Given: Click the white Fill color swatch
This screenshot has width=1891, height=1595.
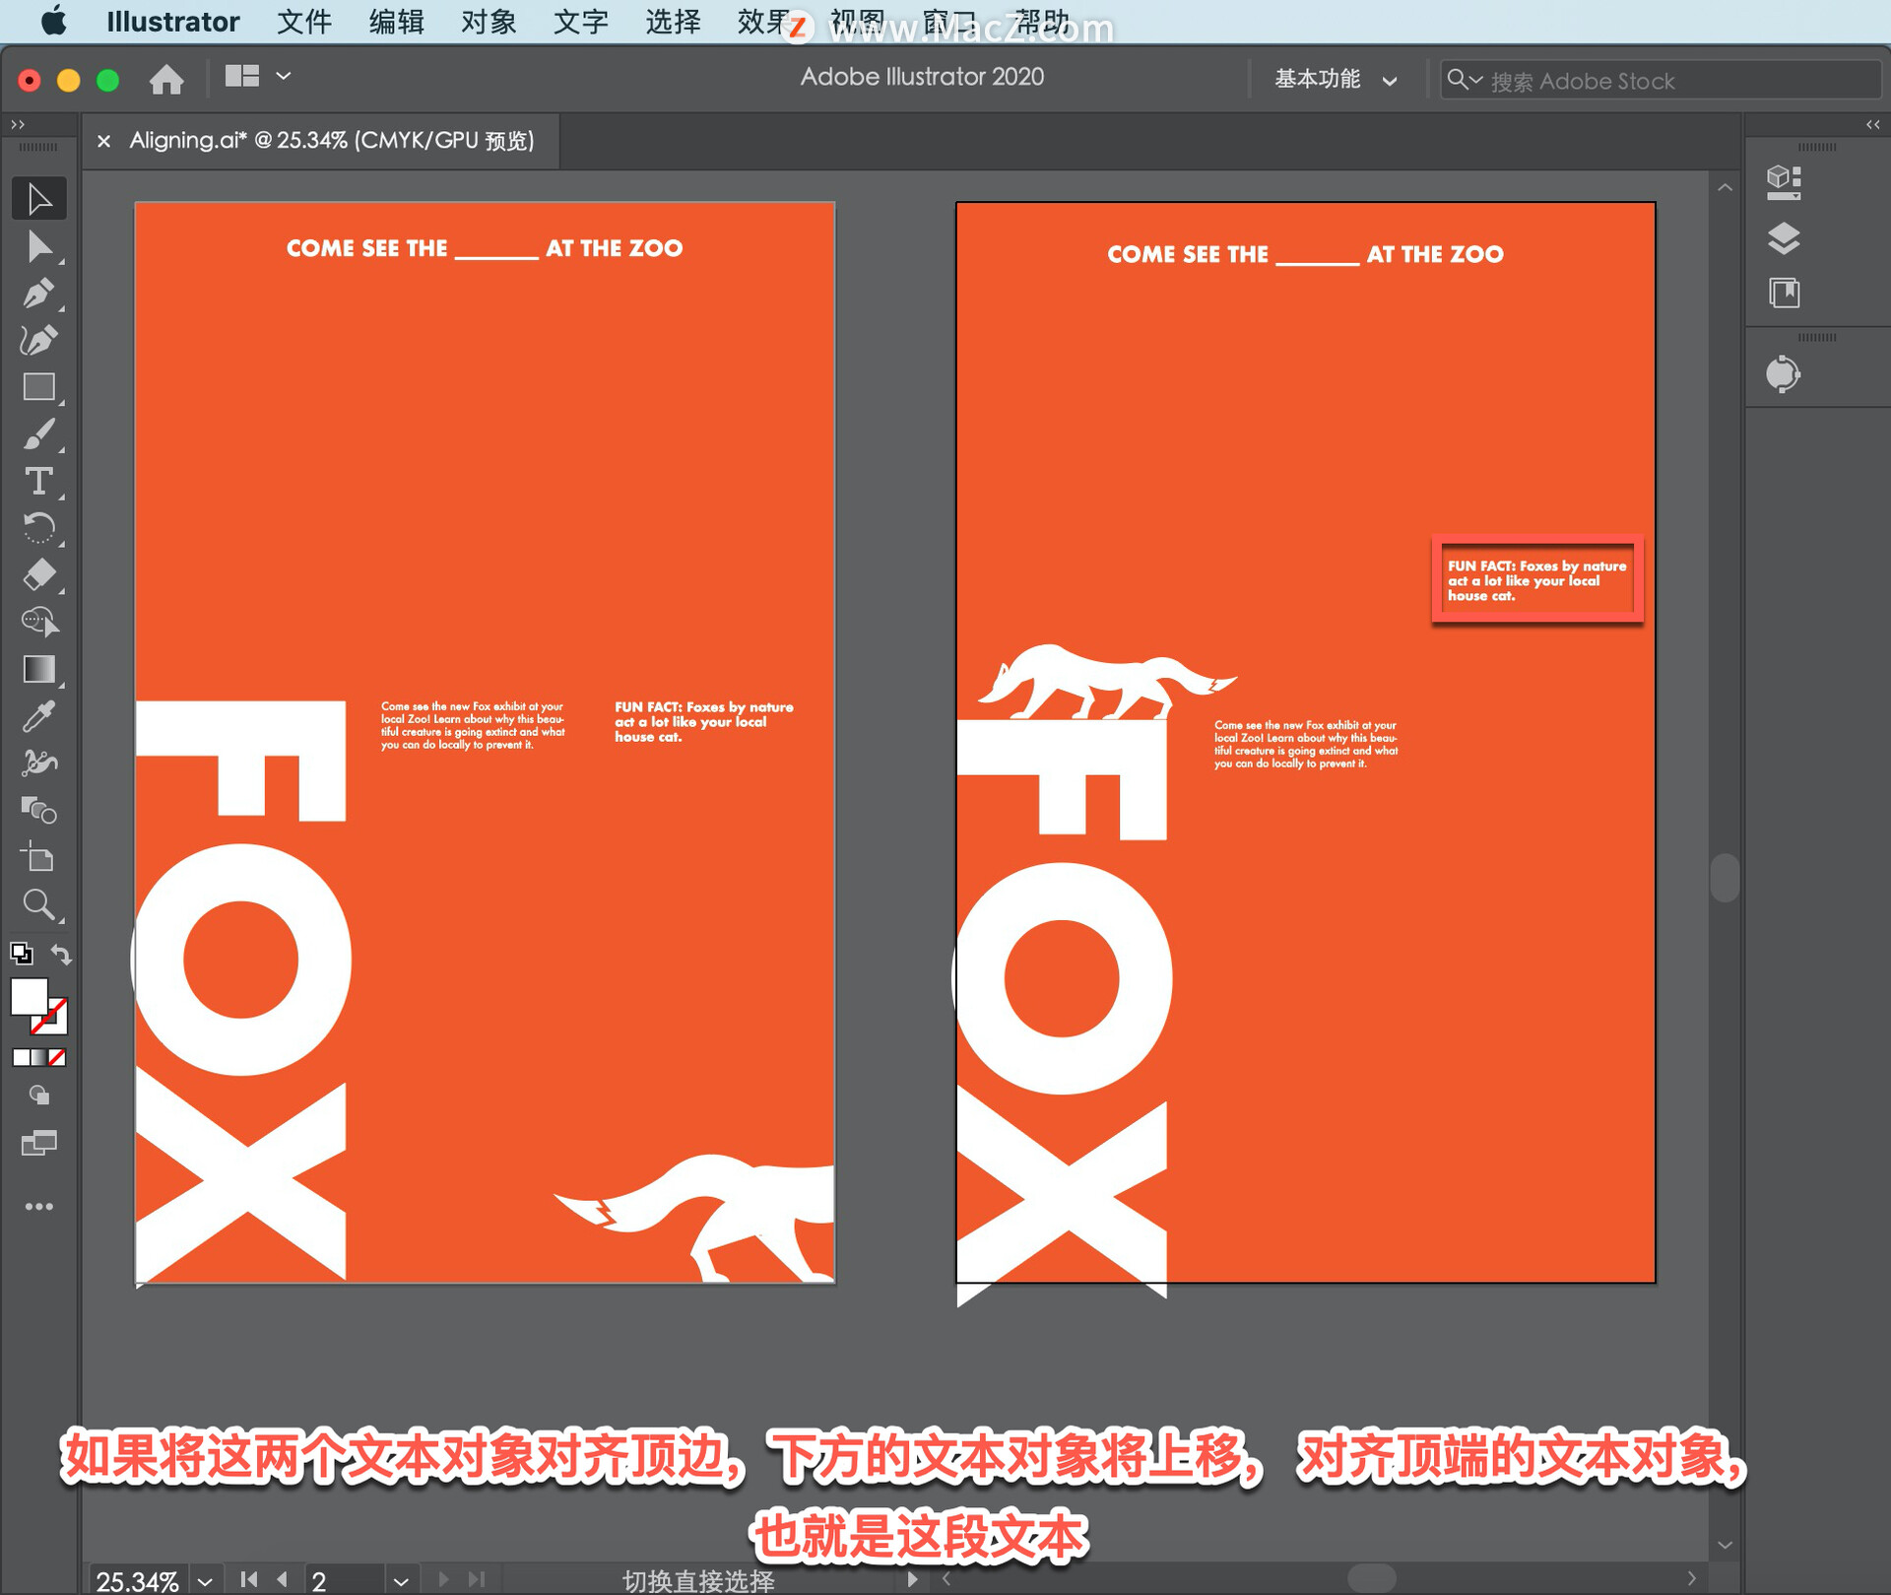Looking at the screenshot, I should tap(29, 997).
